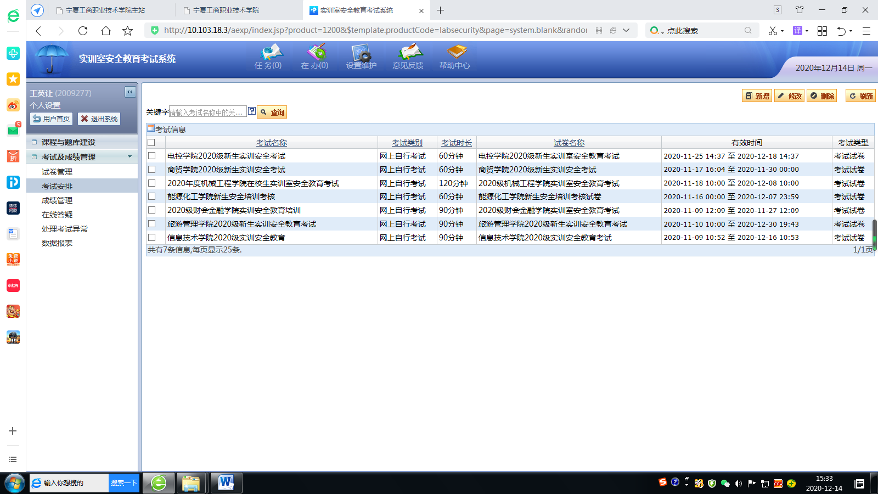
Task: Click the 新增 add button
Action: click(757, 96)
